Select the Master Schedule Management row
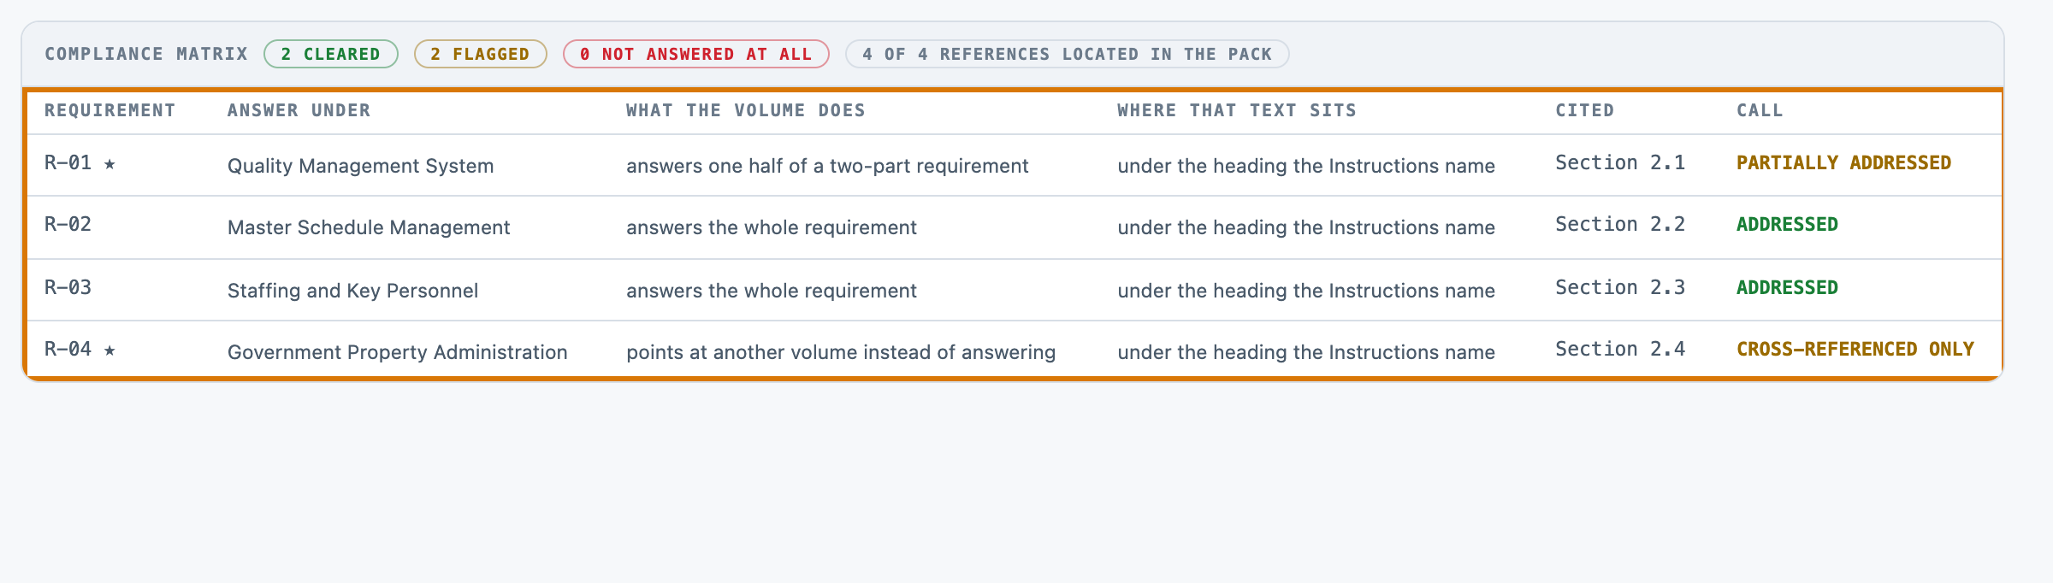This screenshot has width=2053, height=583. (1015, 227)
